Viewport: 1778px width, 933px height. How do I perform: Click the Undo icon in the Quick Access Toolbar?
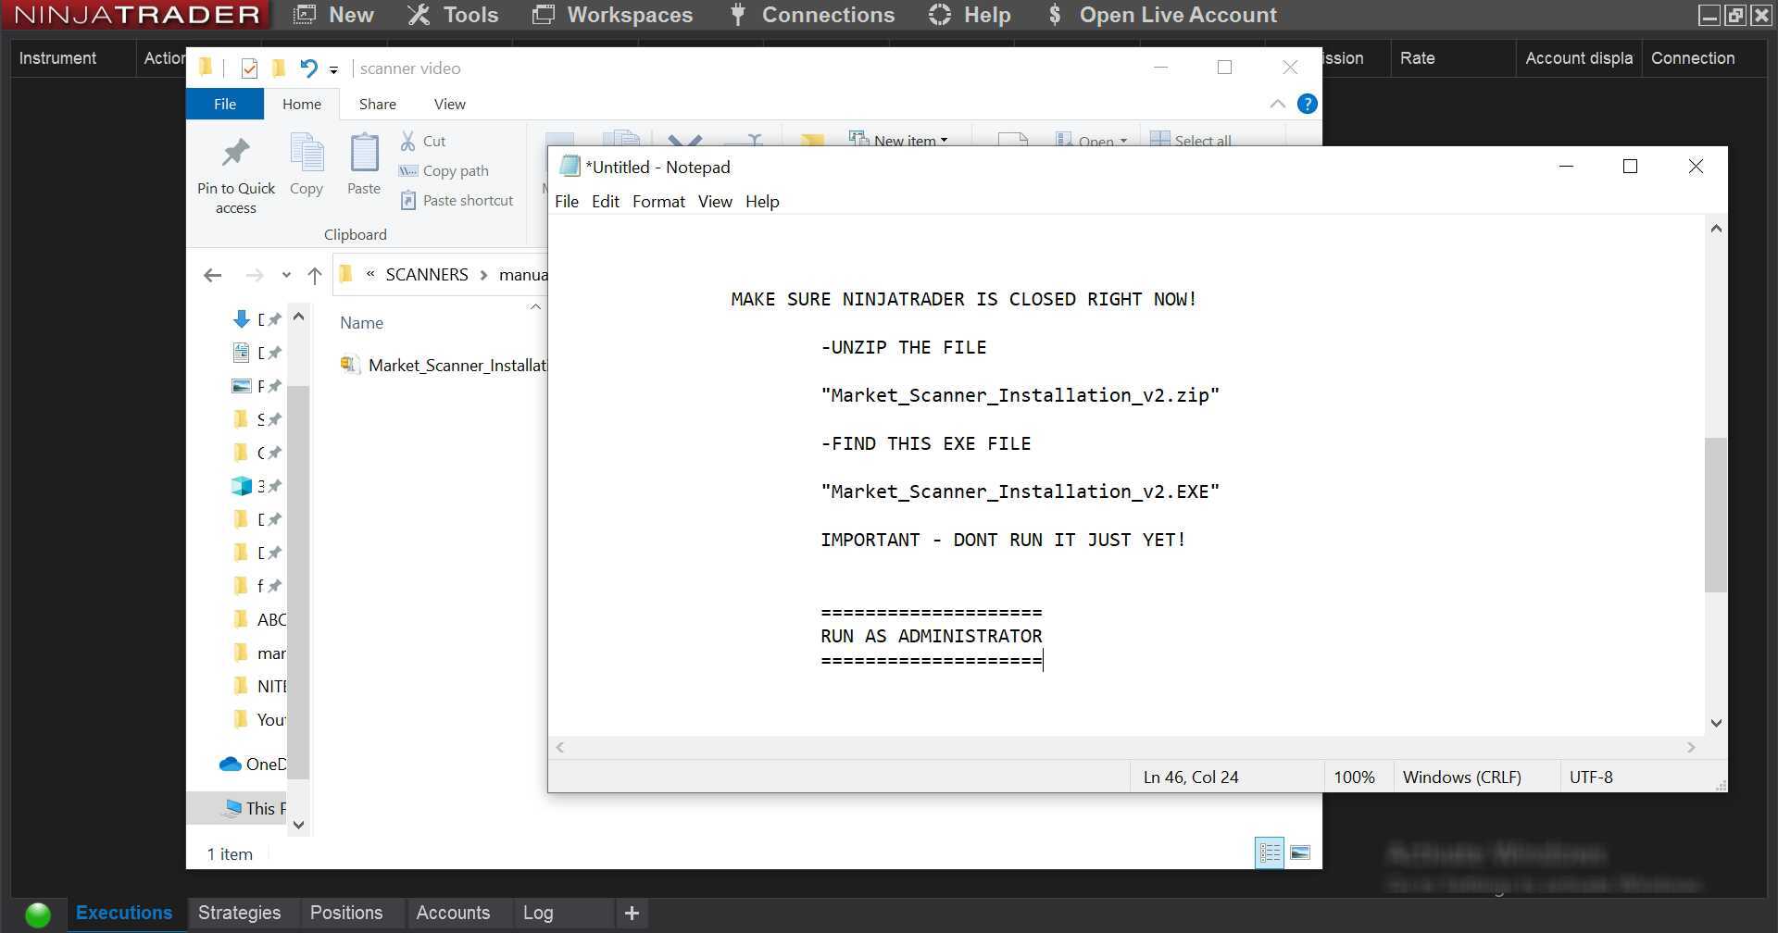[308, 68]
